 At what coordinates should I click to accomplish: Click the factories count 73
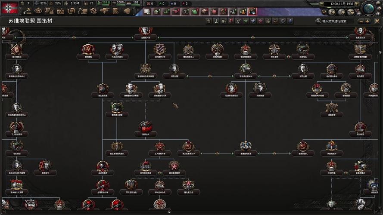[x=89, y=3]
